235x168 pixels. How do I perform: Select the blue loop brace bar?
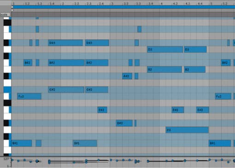pos(123,7)
